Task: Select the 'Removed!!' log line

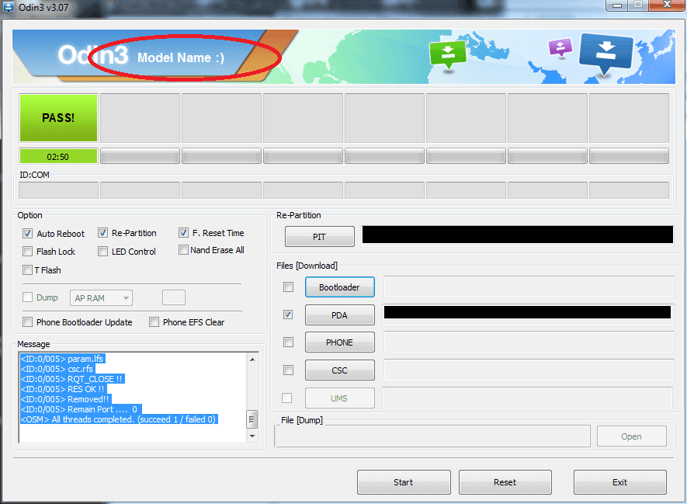Action: (x=66, y=399)
